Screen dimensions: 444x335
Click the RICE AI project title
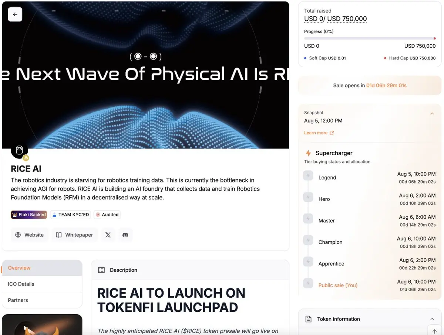(26, 169)
